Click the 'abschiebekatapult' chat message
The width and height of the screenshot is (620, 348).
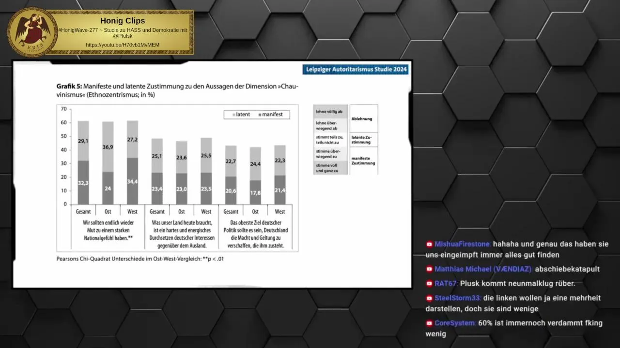coord(567,269)
